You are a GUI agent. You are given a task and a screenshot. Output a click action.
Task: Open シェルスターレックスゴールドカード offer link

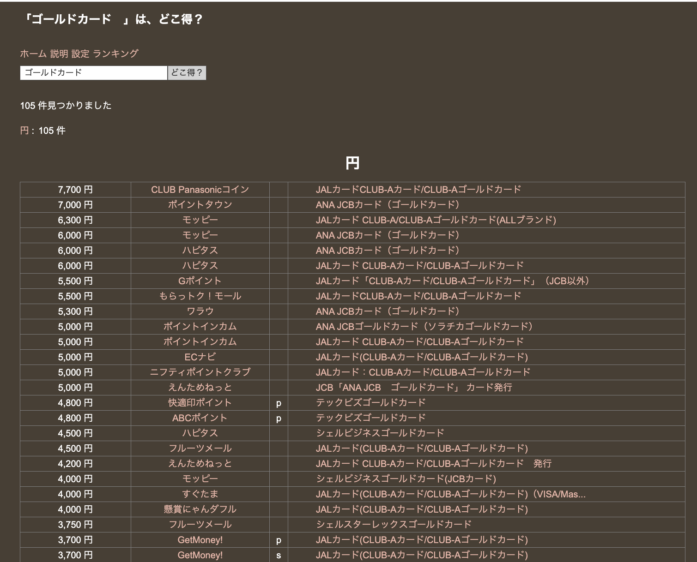tap(394, 525)
